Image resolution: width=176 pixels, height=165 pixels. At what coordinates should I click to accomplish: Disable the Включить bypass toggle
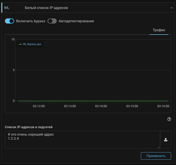pyautogui.click(x=9, y=21)
